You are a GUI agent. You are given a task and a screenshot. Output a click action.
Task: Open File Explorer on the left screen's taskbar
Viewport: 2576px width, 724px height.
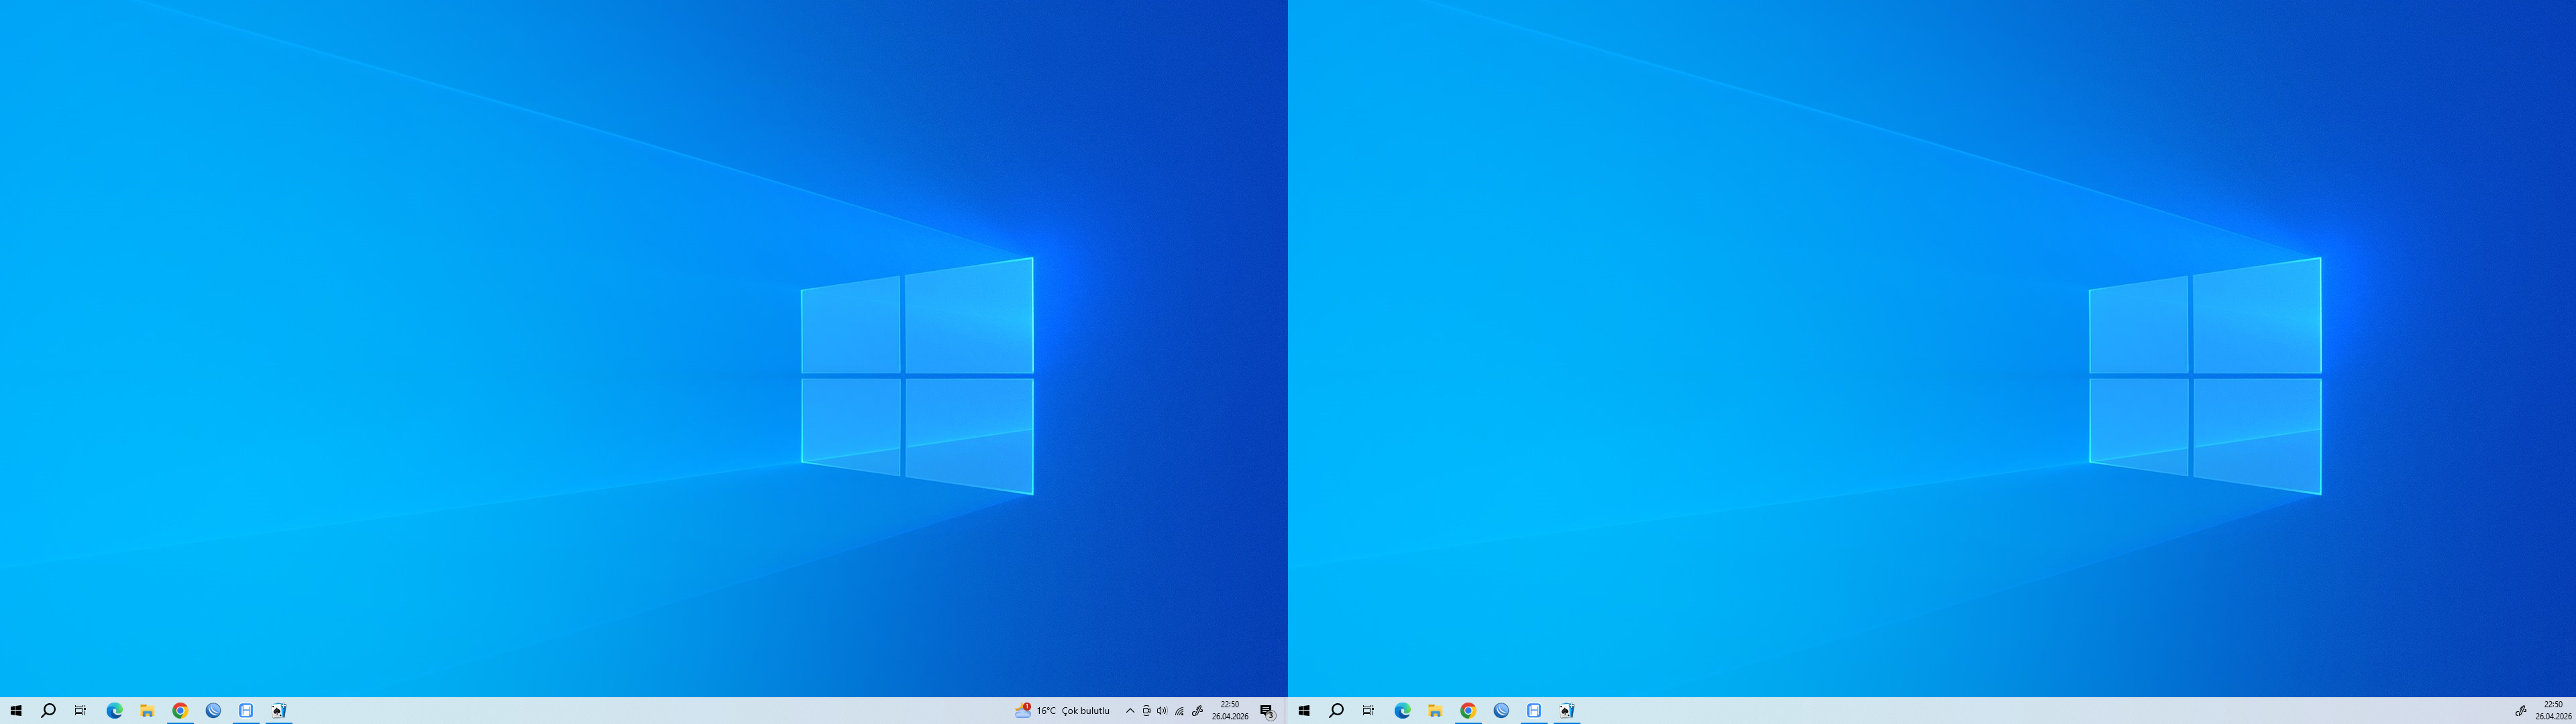coord(147,711)
